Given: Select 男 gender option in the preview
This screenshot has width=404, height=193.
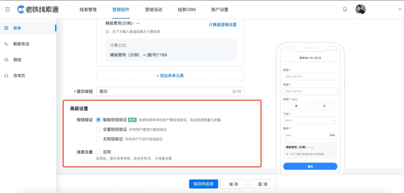Looking at the screenshot, I should [x=296, y=106].
